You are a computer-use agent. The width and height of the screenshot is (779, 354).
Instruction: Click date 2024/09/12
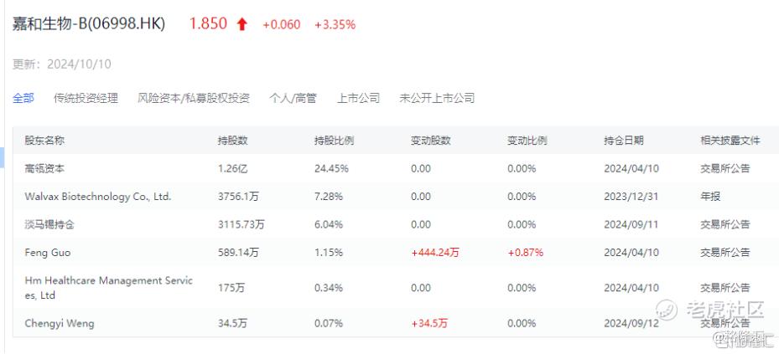(631, 324)
